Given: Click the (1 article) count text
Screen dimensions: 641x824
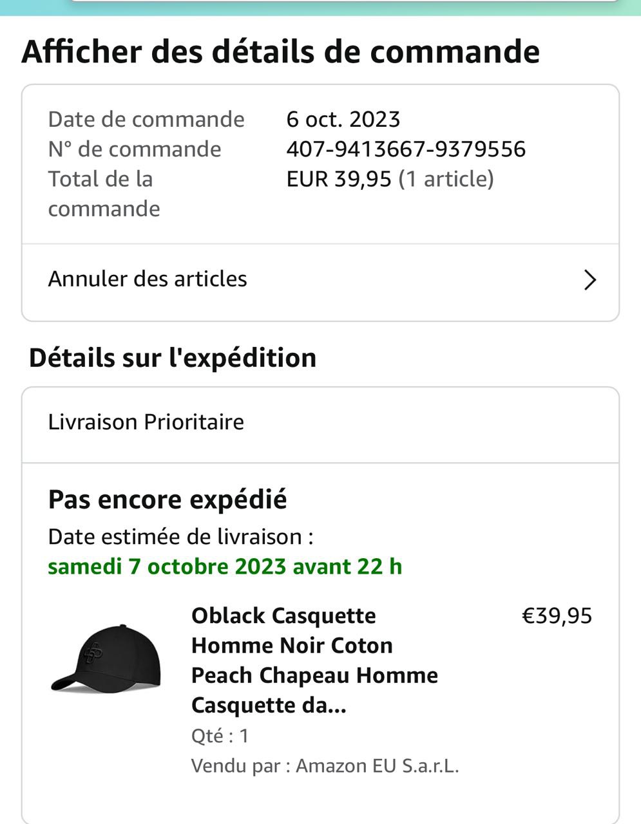Looking at the screenshot, I should tap(446, 179).
